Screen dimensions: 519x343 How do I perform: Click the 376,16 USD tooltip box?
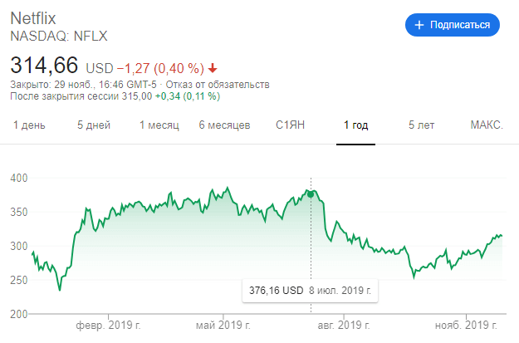pos(310,291)
